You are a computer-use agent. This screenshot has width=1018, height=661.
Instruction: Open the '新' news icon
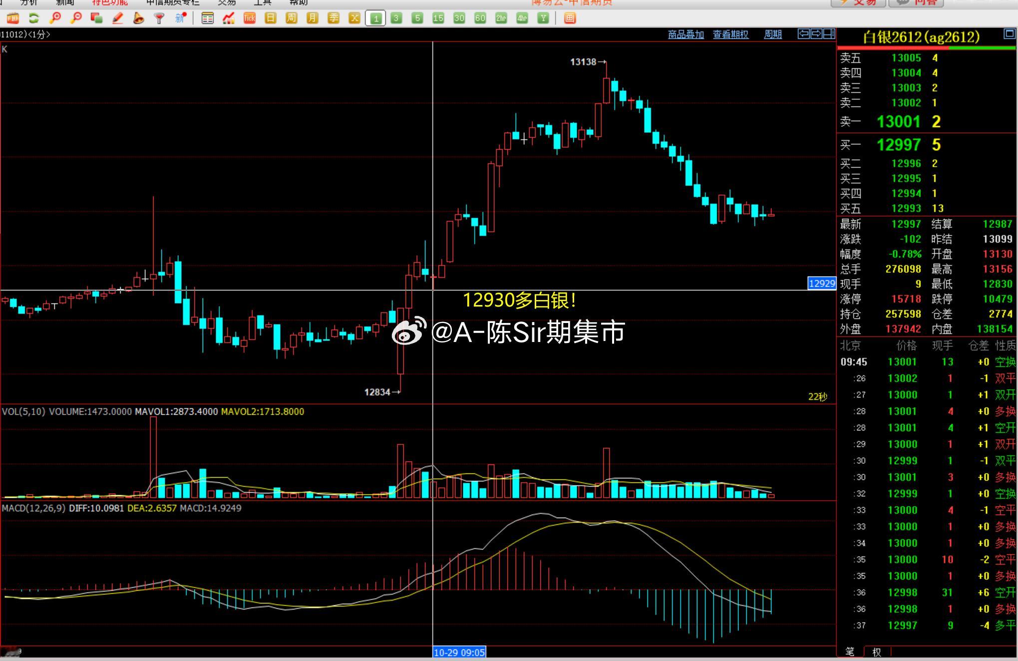pyautogui.click(x=181, y=18)
